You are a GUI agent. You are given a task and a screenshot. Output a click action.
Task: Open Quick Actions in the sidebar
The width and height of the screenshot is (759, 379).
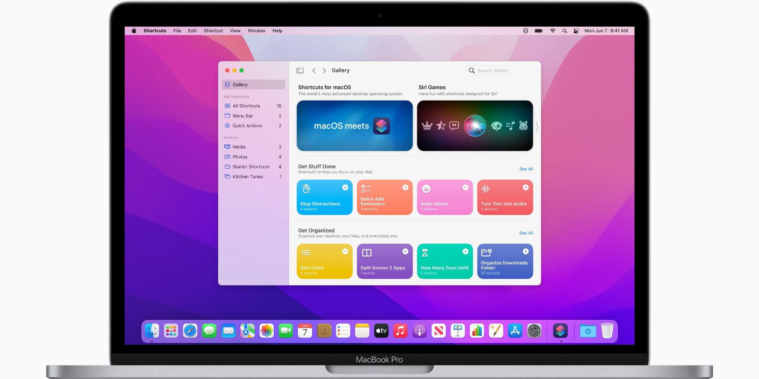[253, 126]
